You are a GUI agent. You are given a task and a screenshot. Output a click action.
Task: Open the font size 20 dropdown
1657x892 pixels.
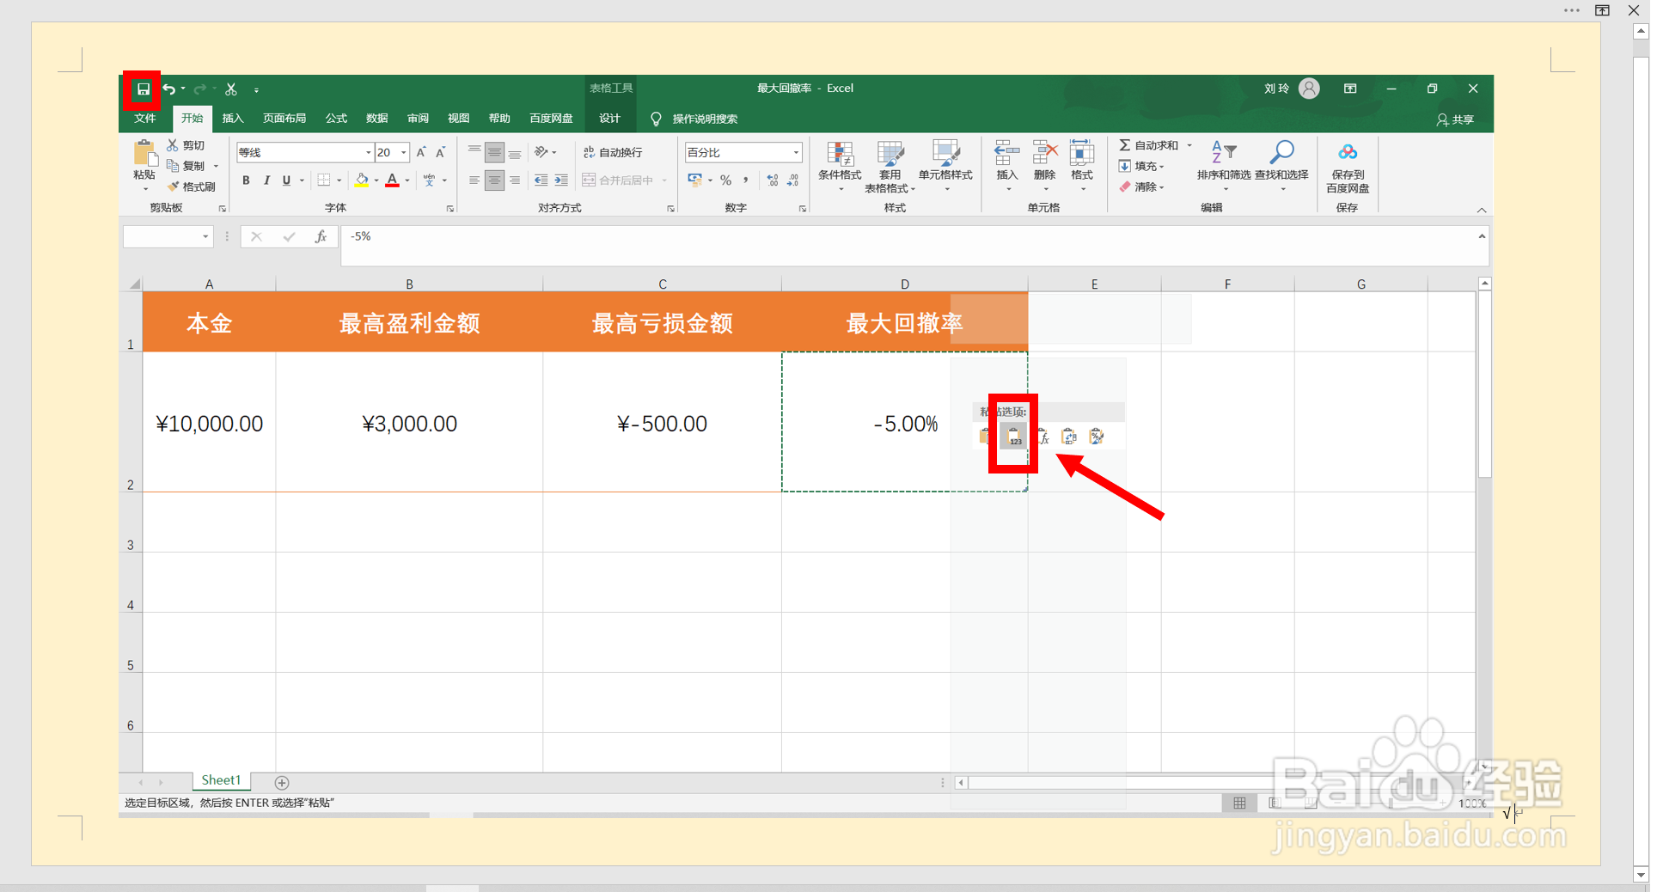(404, 152)
